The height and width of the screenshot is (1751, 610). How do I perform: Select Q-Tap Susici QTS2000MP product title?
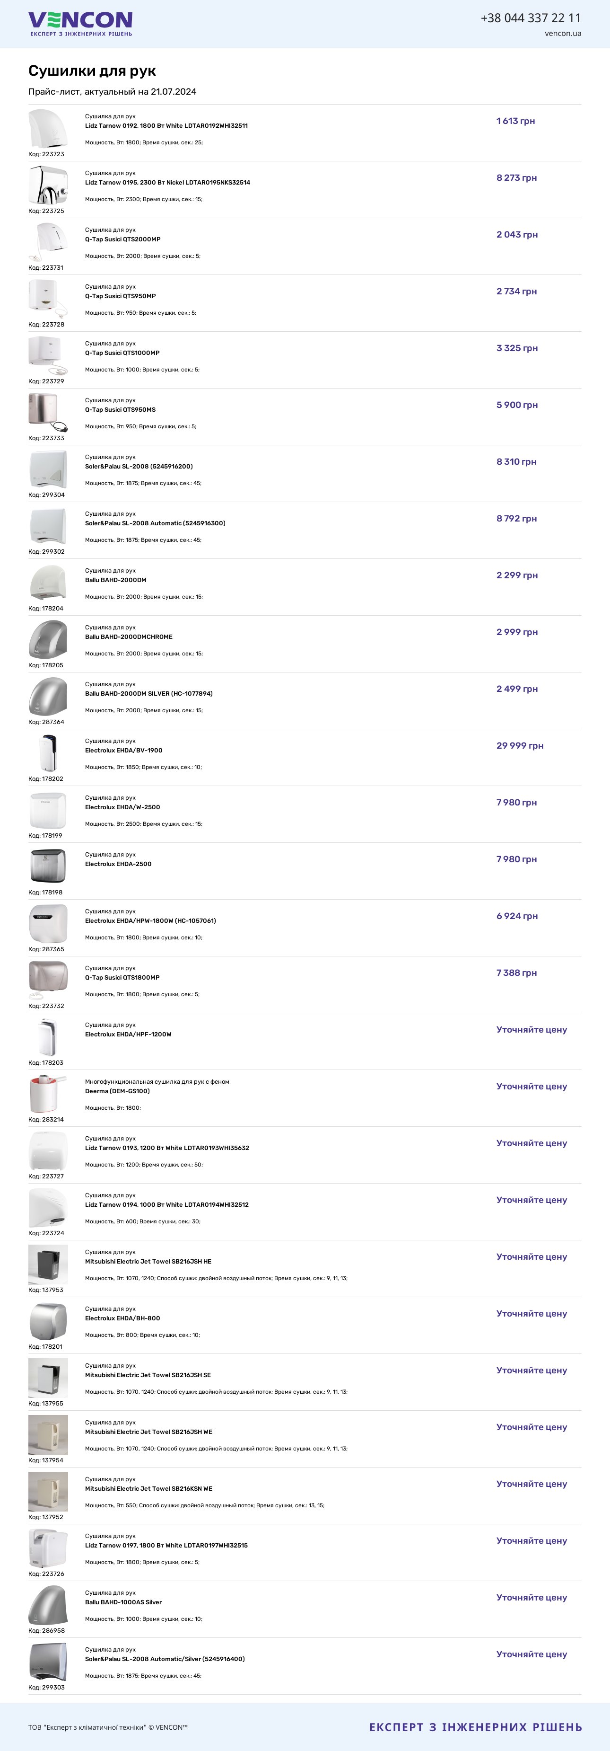(x=123, y=239)
